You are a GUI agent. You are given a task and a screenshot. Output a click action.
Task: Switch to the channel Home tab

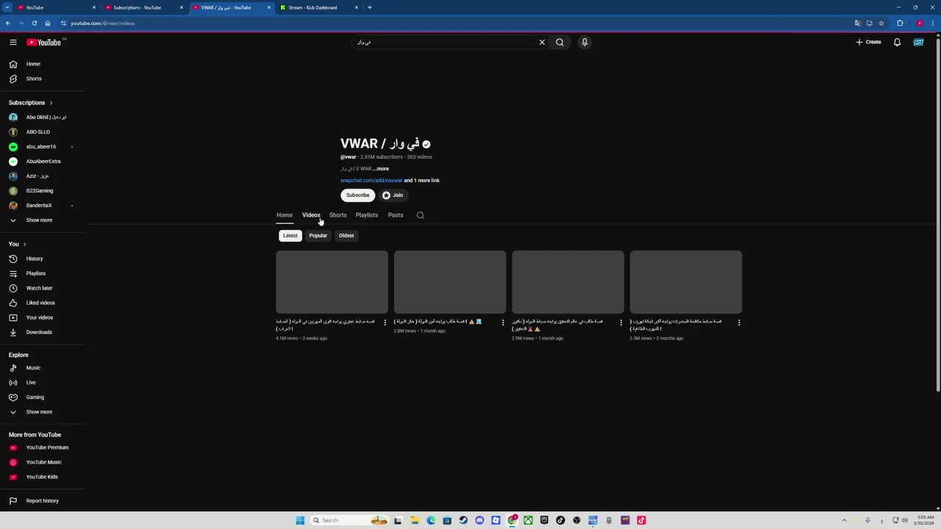pos(285,215)
